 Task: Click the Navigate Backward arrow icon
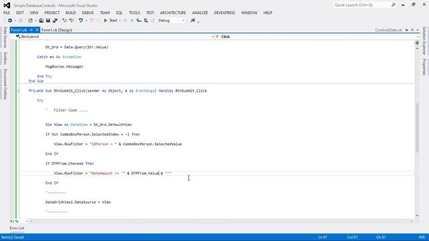pyautogui.click(x=10, y=21)
